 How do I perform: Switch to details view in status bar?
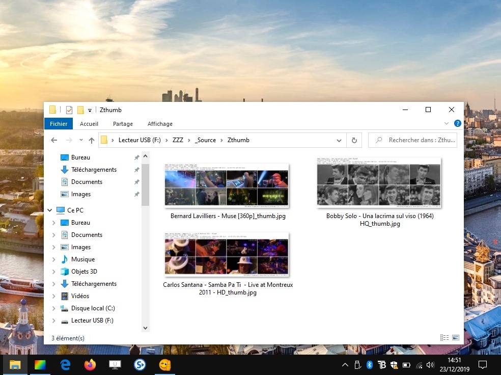[x=444, y=338]
